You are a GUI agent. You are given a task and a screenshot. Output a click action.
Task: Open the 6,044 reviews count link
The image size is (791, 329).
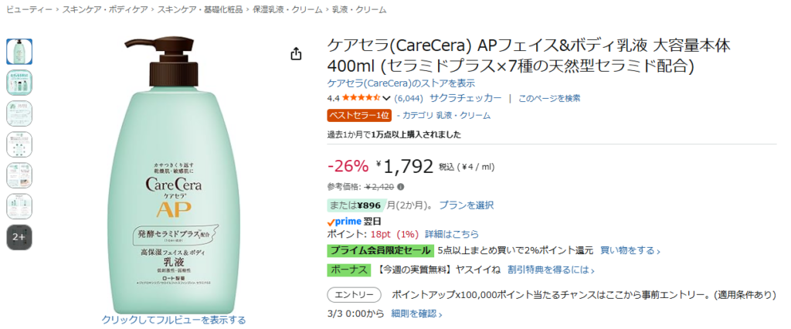point(408,98)
